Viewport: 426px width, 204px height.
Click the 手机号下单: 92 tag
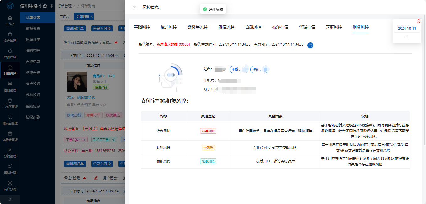pos(104,140)
